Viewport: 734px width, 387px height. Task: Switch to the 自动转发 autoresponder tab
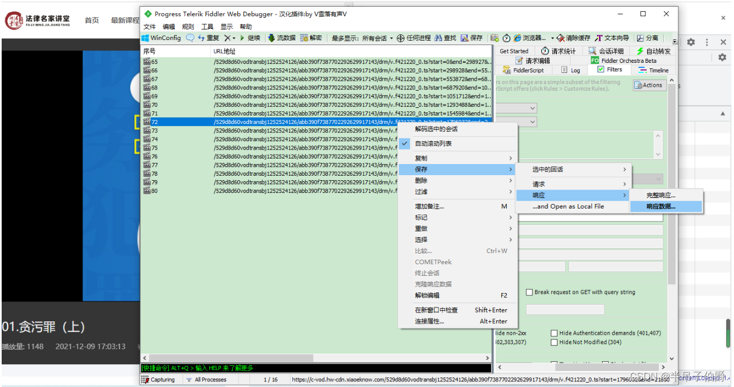point(654,51)
